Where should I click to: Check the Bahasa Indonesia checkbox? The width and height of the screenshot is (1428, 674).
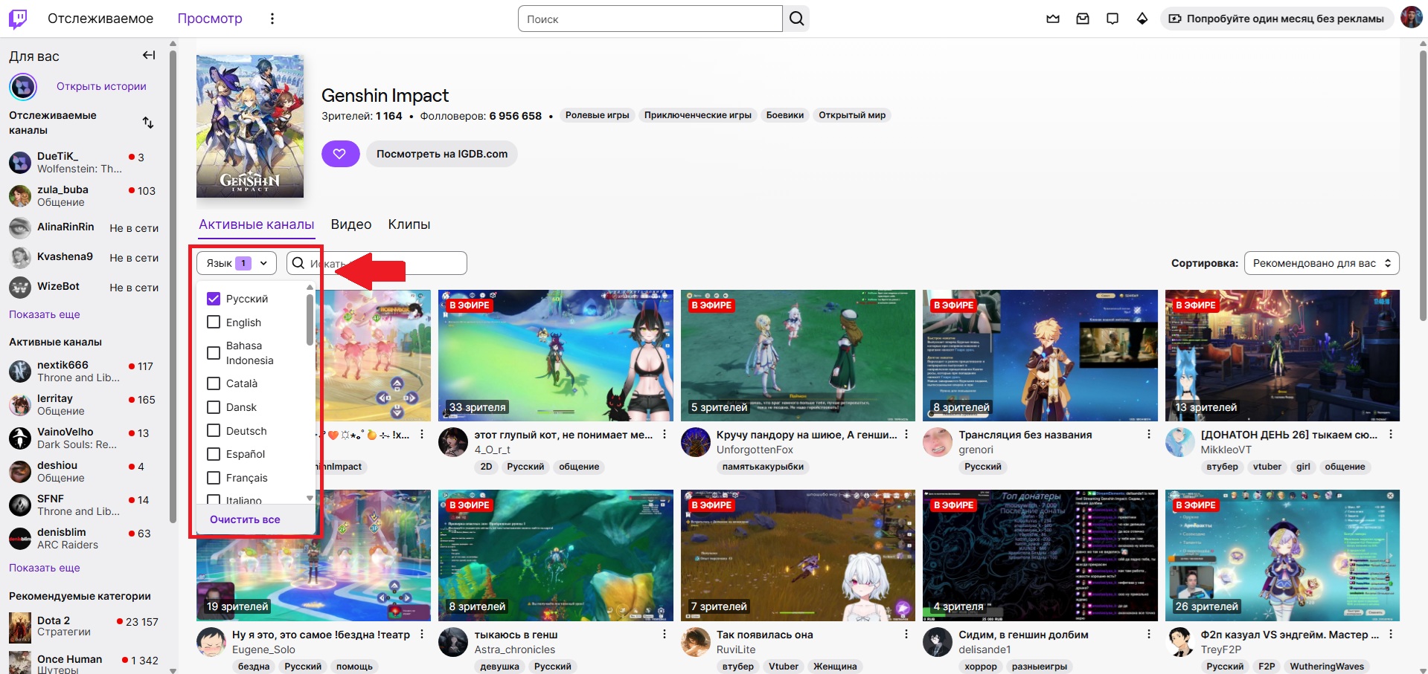coord(214,353)
